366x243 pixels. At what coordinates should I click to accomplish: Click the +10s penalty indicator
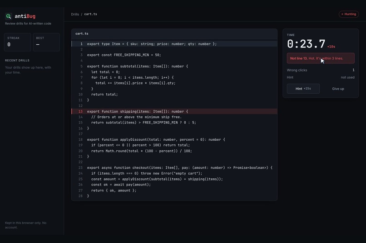(x=331, y=47)
